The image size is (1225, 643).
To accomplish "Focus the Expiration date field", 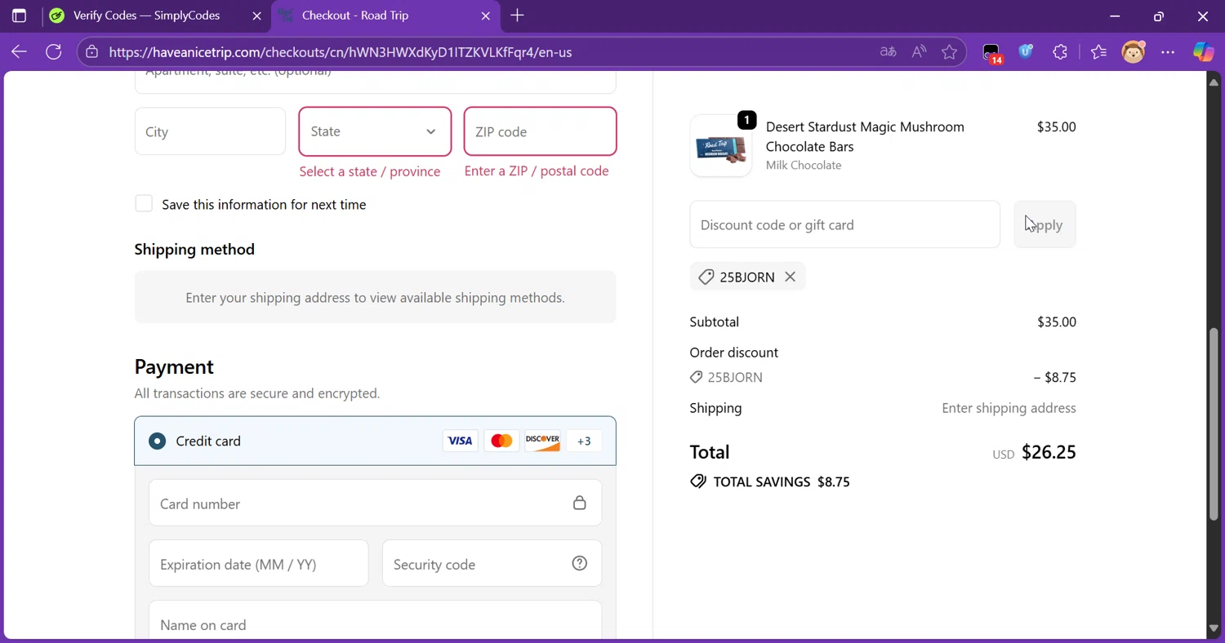I will [258, 563].
